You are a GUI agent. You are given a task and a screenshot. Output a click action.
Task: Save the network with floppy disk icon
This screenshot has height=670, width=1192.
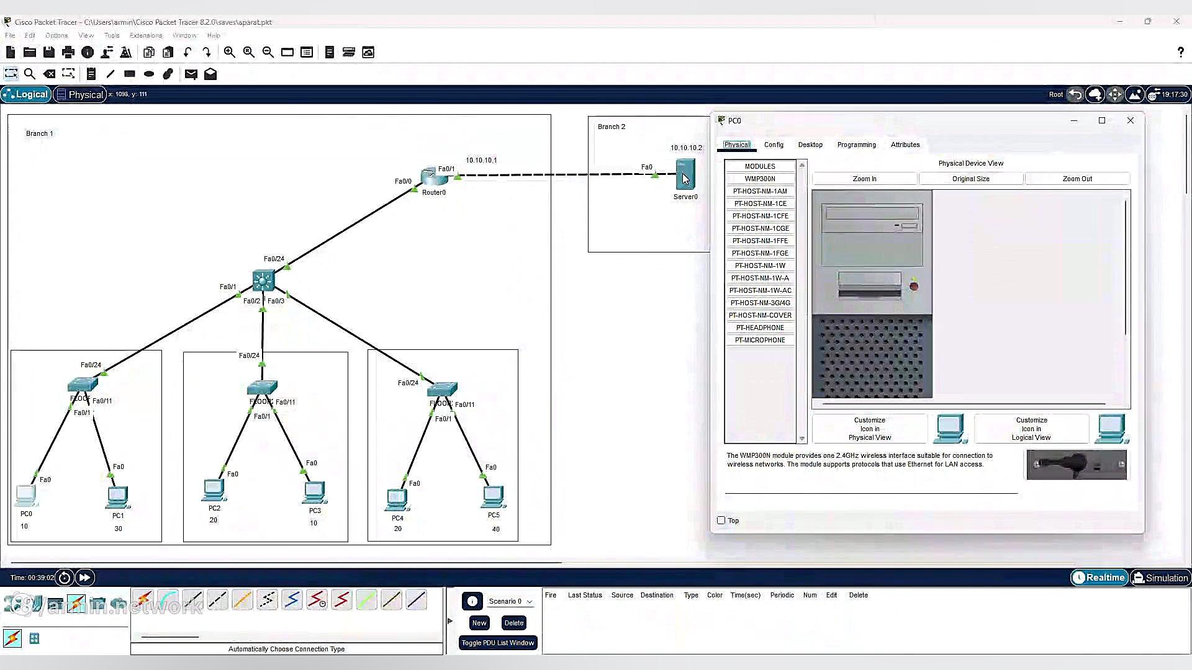pyautogui.click(x=49, y=52)
